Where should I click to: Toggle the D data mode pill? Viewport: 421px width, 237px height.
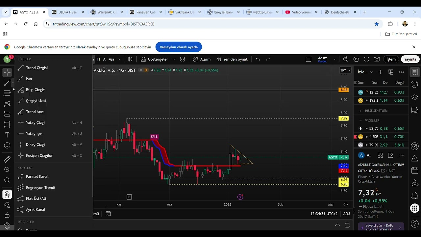pos(143,70)
